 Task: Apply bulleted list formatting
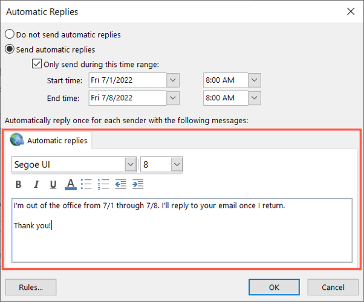(x=86, y=184)
